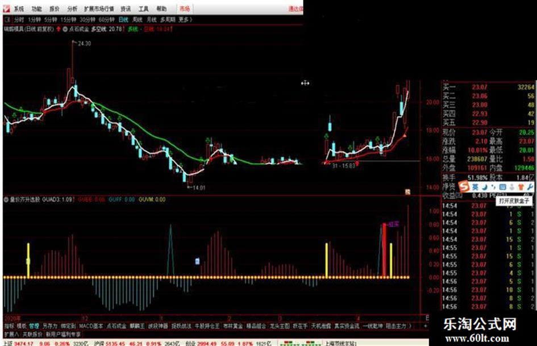Click the red app logo icon in menu bar
The height and width of the screenshot is (346, 537).
(x=7, y=9)
